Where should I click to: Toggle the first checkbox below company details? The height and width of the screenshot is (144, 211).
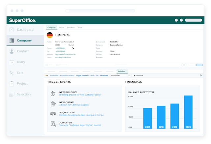tap(46, 65)
